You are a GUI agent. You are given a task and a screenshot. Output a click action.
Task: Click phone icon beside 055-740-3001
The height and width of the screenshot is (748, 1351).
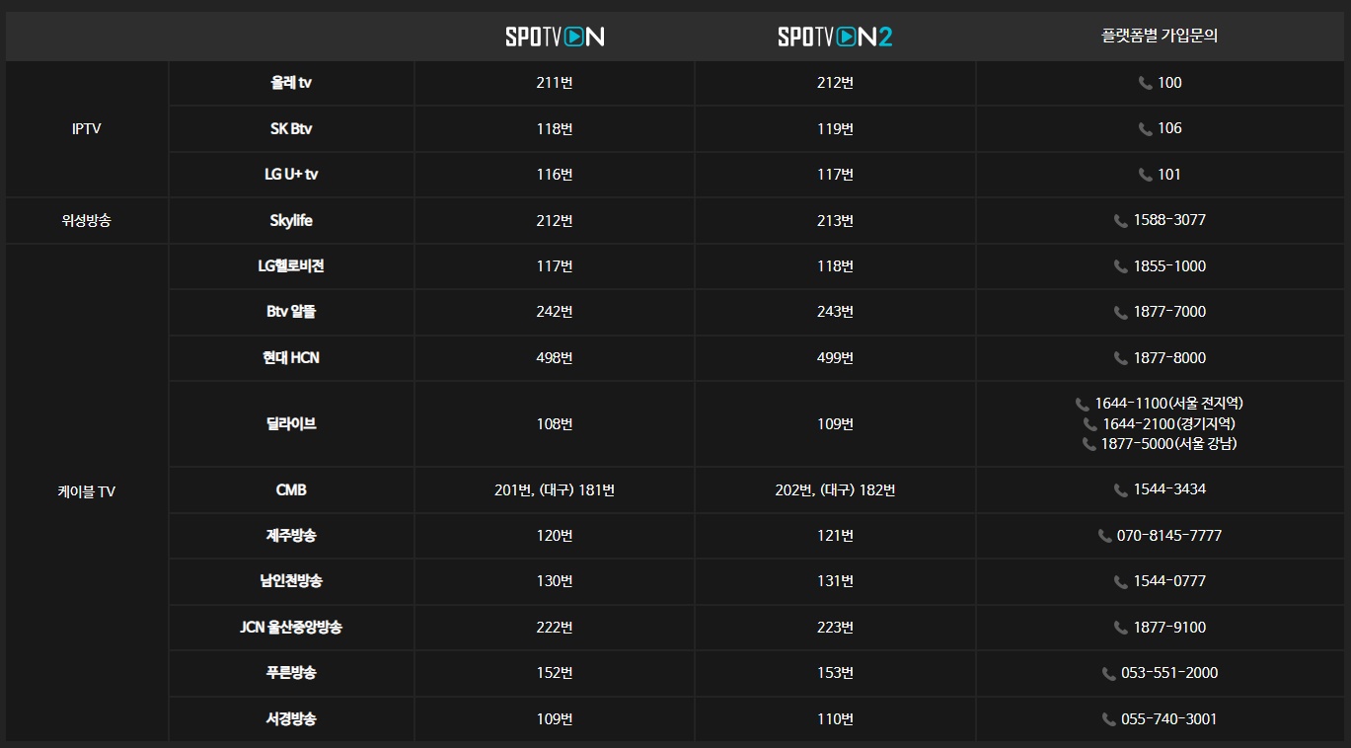pyautogui.click(x=1109, y=720)
